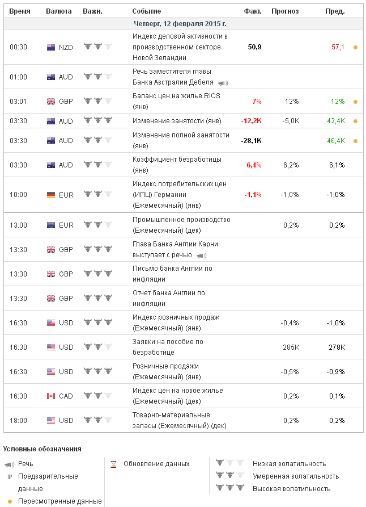
Task: Click the high volatility bulls icon in the legend
Action: (x=230, y=488)
